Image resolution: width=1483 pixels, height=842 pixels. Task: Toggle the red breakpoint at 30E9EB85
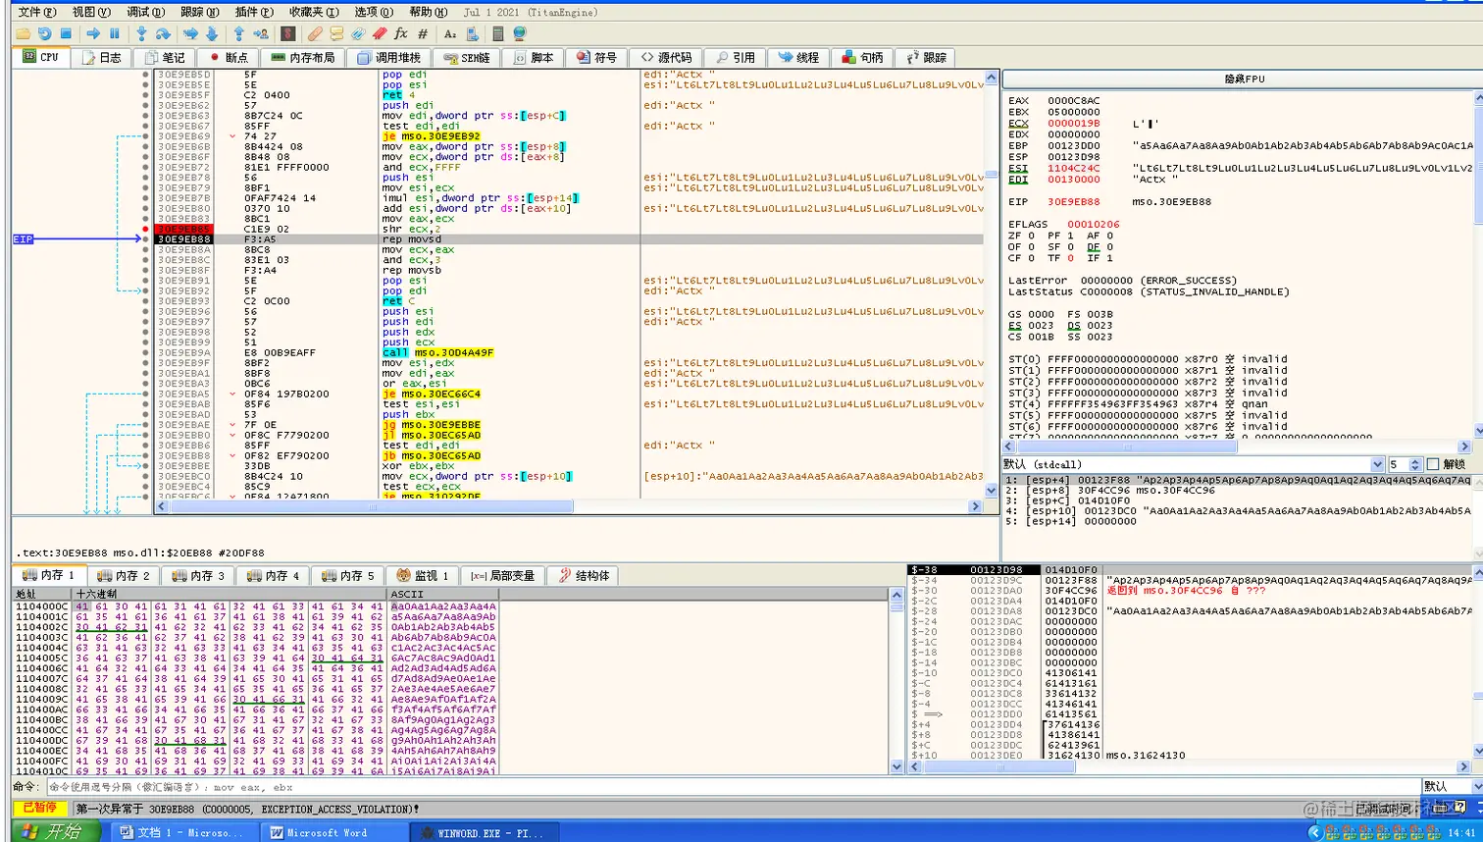pos(146,229)
